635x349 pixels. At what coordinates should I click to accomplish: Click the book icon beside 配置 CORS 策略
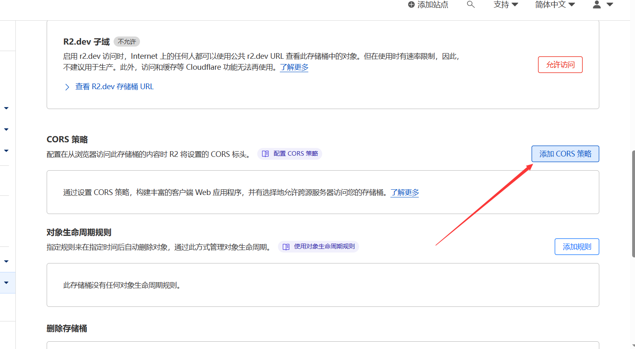click(x=265, y=154)
